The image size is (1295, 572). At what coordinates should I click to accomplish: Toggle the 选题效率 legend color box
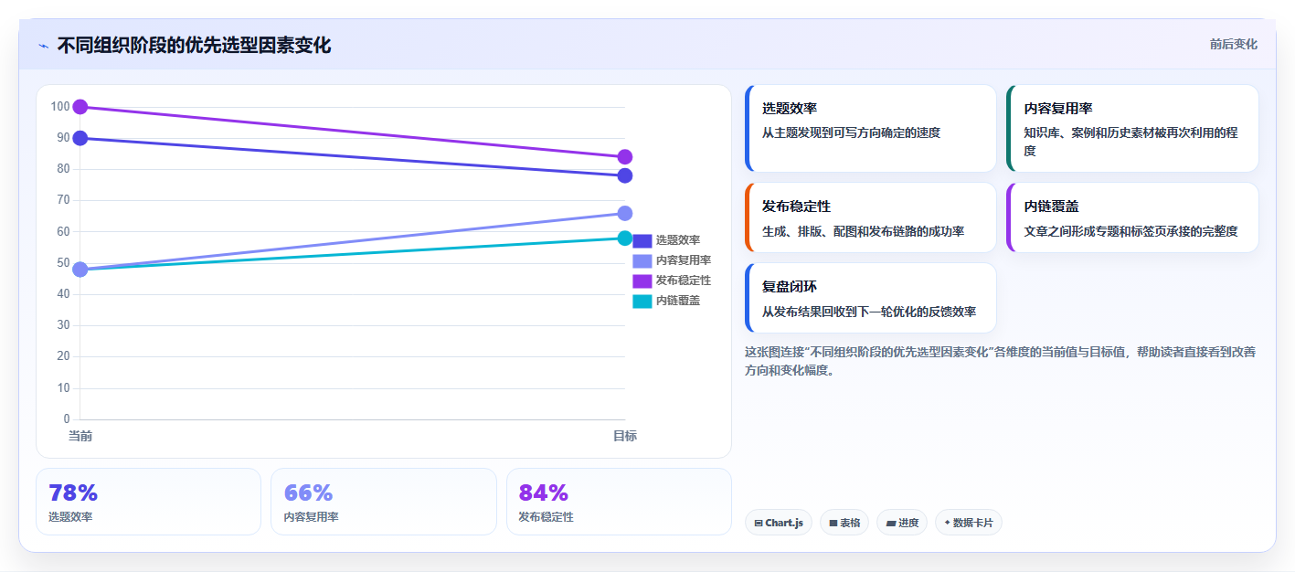click(x=642, y=240)
